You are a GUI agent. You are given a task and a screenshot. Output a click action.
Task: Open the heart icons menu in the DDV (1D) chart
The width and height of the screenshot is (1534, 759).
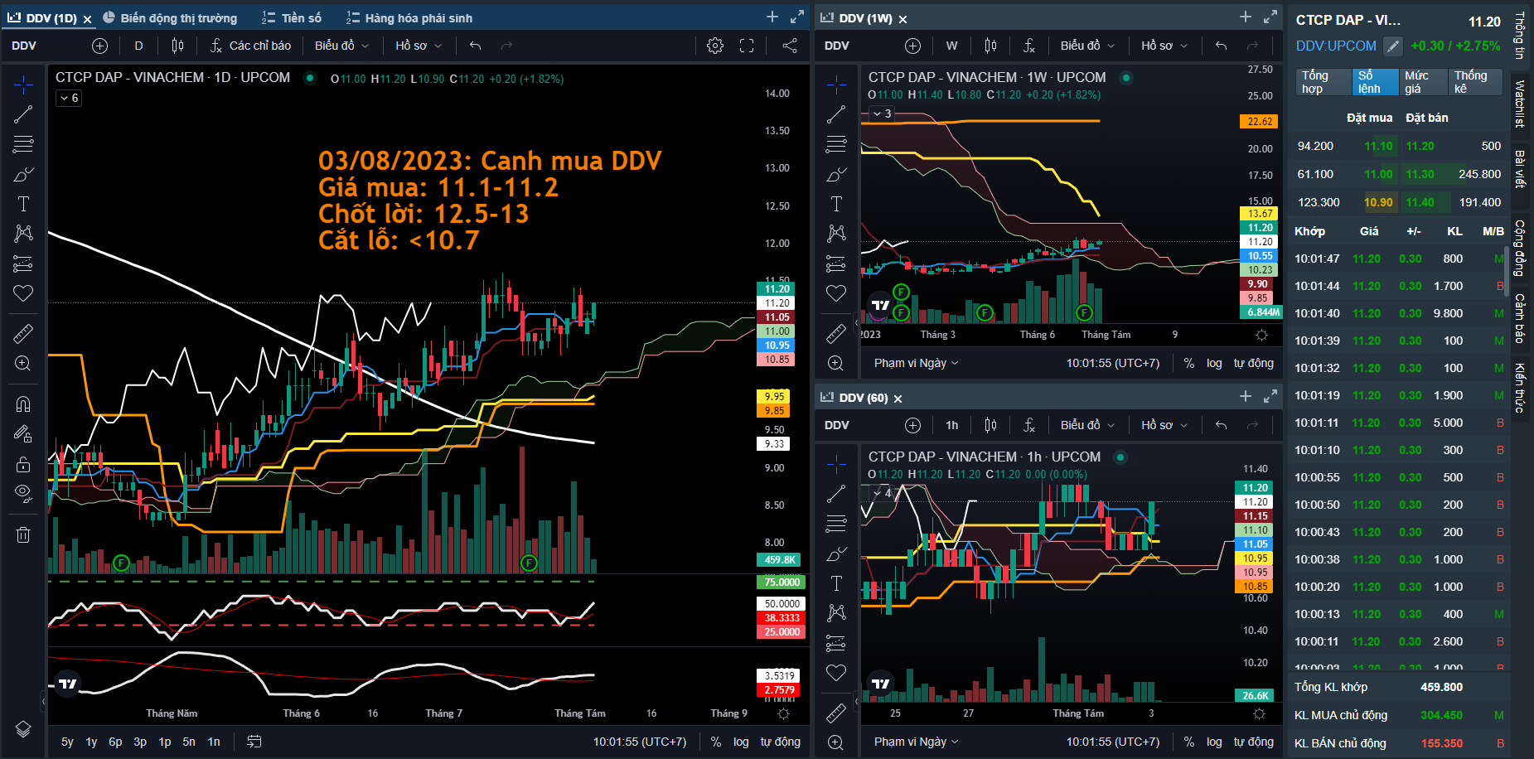click(x=23, y=293)
